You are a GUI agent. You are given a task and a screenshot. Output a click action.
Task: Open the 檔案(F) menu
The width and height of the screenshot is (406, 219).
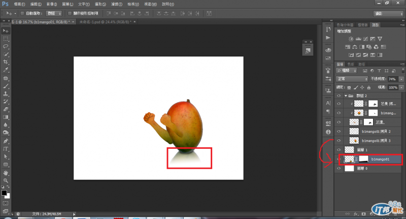point(19,4)
